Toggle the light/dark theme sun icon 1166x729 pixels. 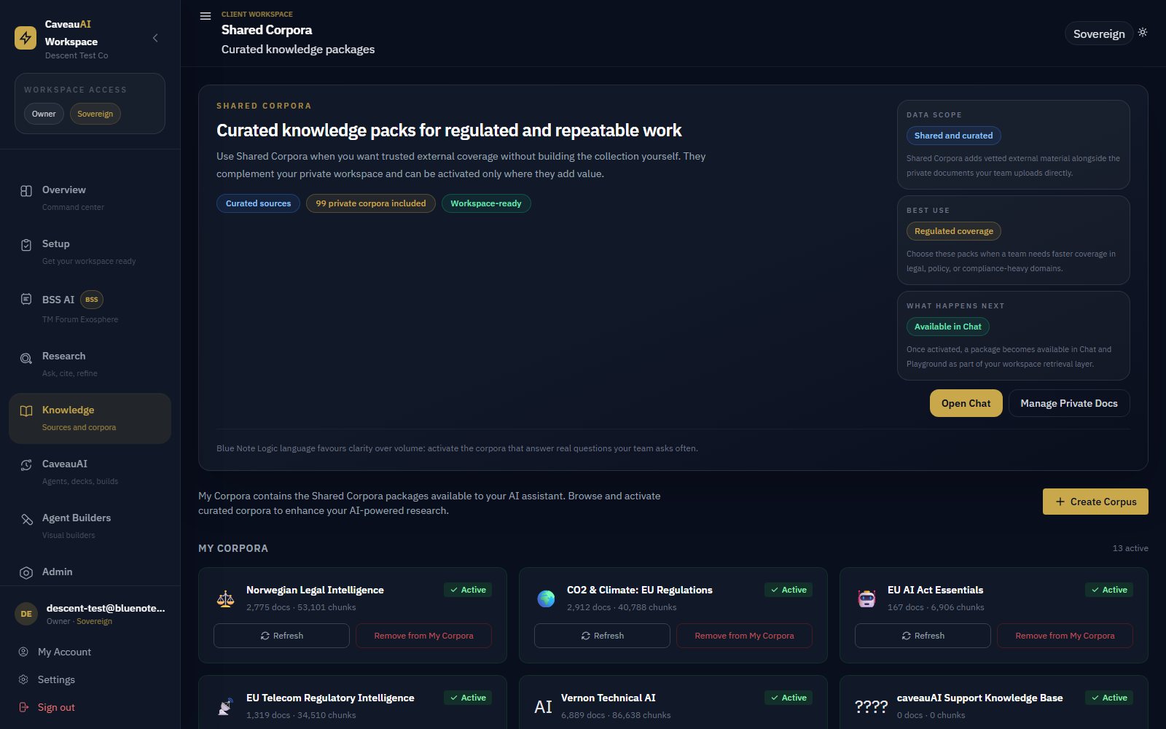click(x=1143, y=33)
